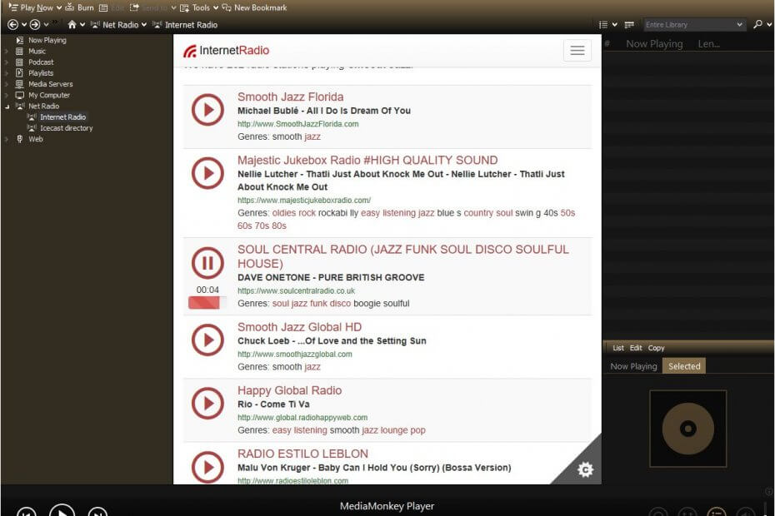This screenshot has width=775, height=516.
Task: Select Now Playing in the sidebar tree
Action: [47, 40]
